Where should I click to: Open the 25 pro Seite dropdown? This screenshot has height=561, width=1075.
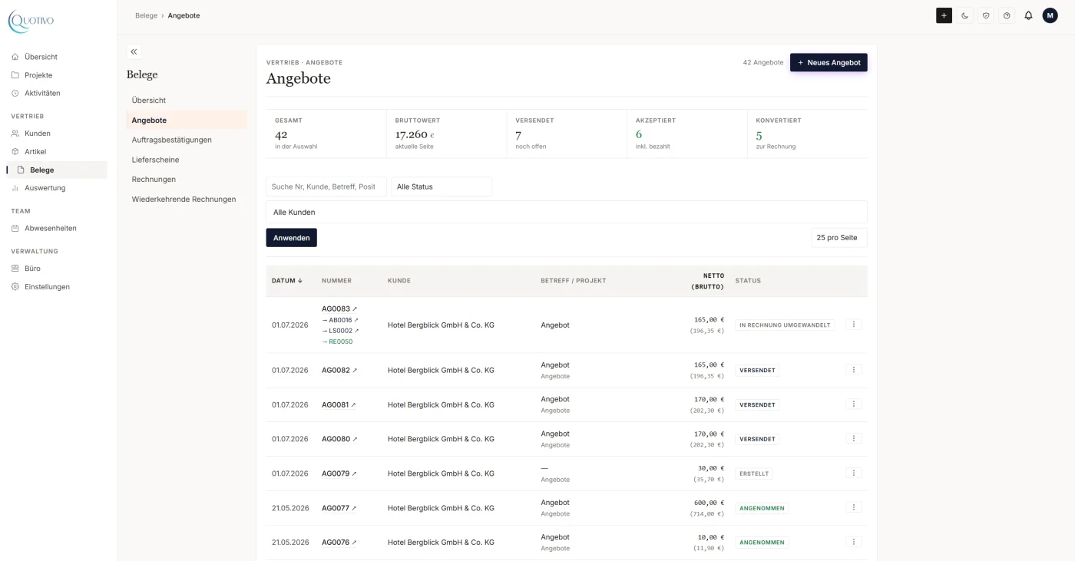tap(839, 238)
